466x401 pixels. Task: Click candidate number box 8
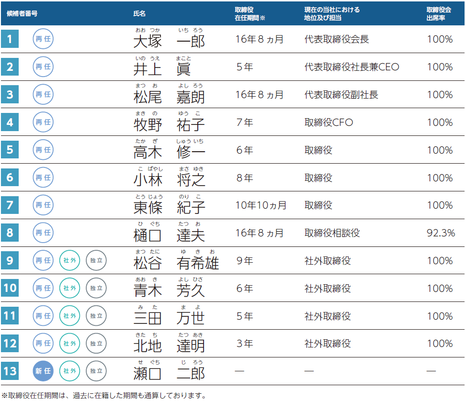10,233
